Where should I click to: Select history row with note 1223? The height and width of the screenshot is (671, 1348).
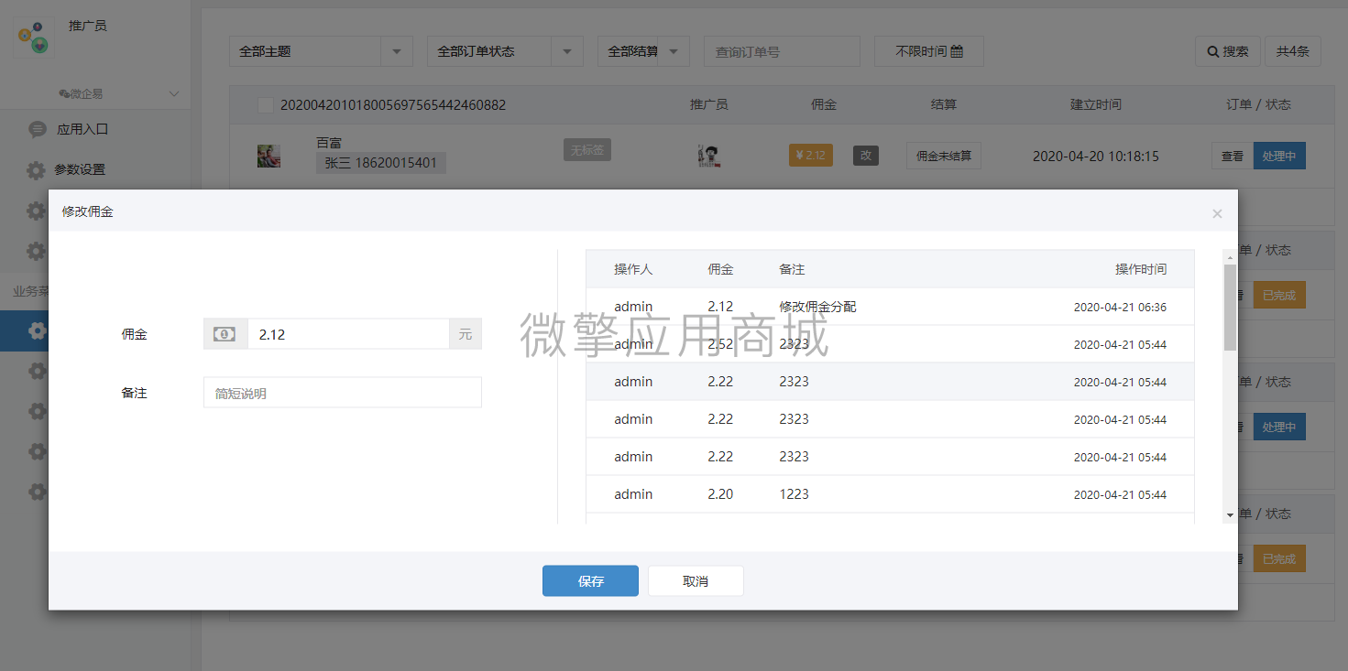pos(890,494)
